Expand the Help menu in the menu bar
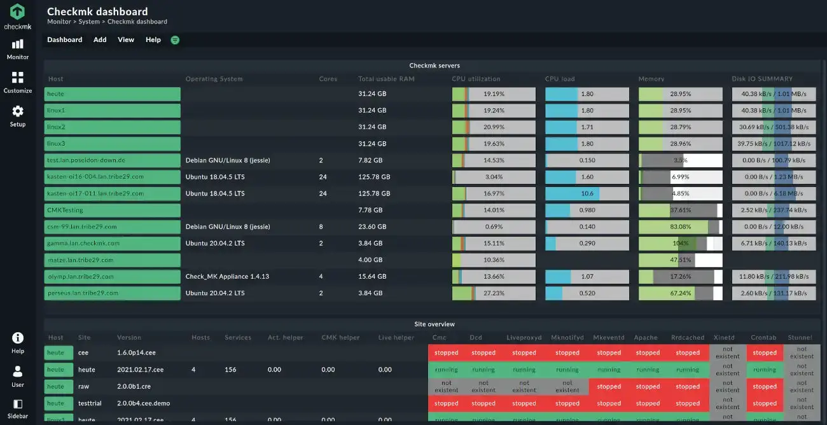 point(153,39)
